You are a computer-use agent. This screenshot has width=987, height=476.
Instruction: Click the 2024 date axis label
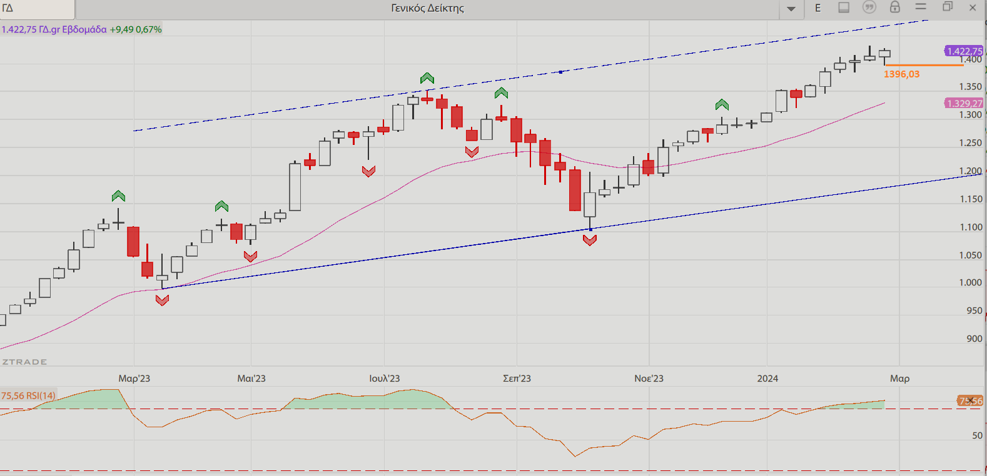coord(767,379)
